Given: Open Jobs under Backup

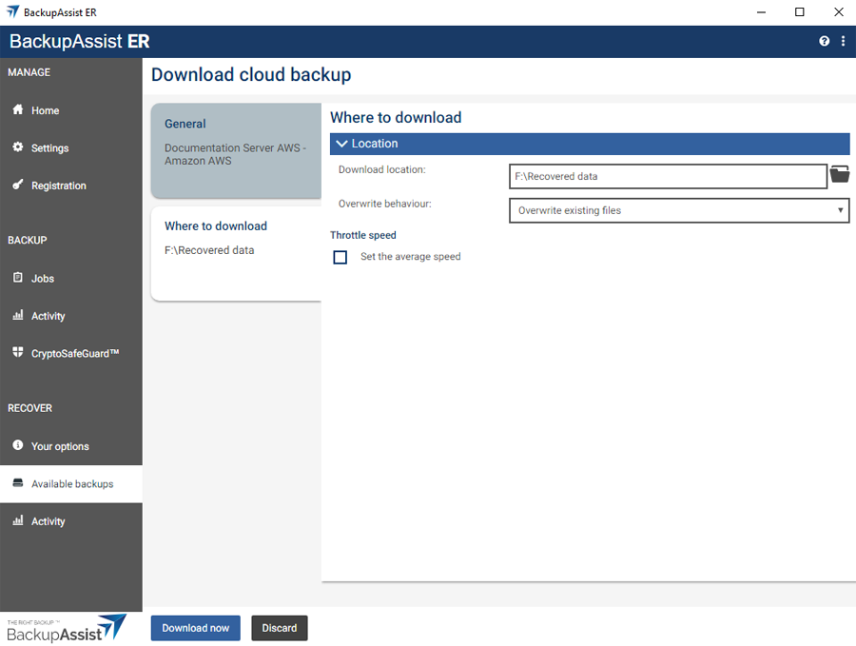Looking at the screenshot, I should click(x=71, y=279).
